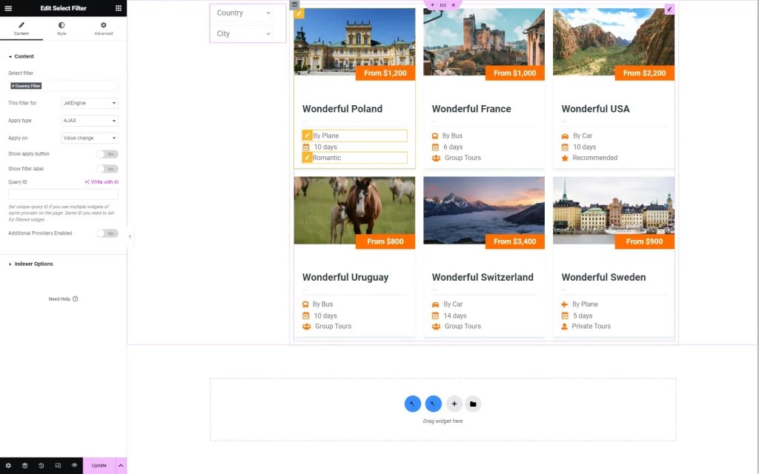Viewport: 759px width, 474px height.
Task: Open the Navigator layers icon
Action: coord(24,465)
